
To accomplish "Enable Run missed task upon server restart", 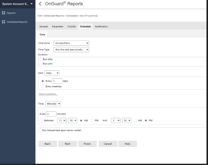I will coord(40,130).
